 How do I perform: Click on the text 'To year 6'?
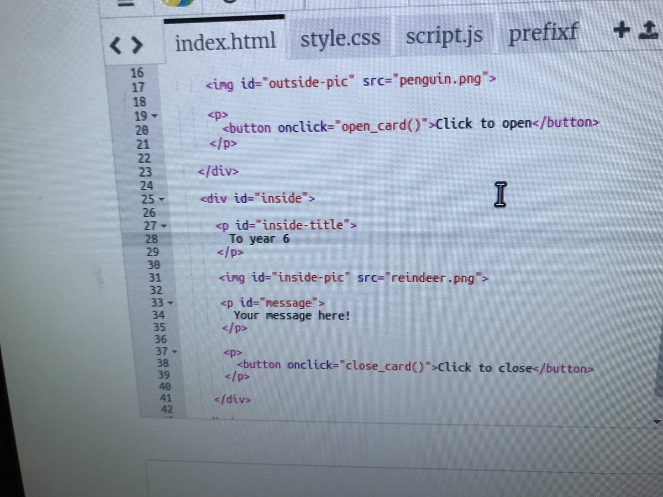click(x=259, y=239)
